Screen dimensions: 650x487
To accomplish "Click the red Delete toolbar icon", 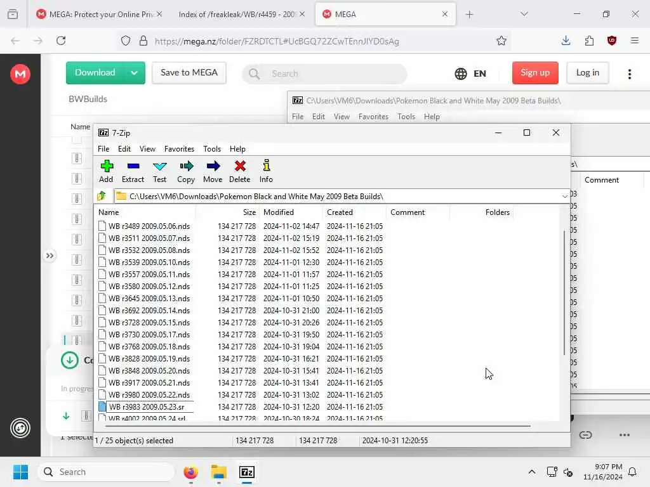I will pos(239,171).
